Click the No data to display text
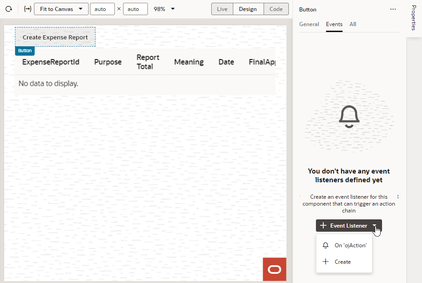422x283 pixels. (x=48, y=84)
